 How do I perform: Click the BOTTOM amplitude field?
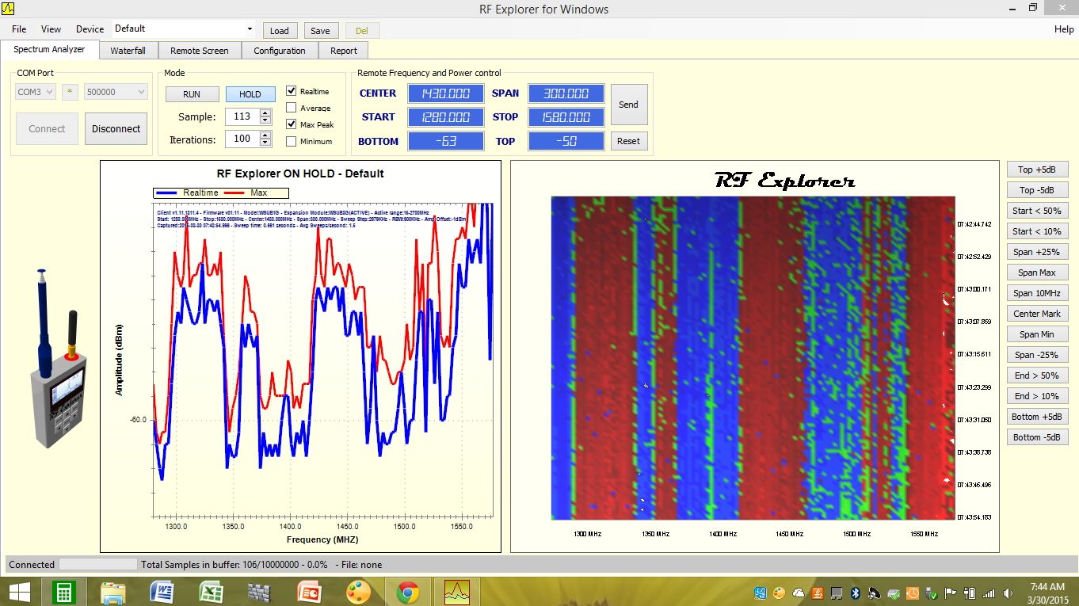445,141
